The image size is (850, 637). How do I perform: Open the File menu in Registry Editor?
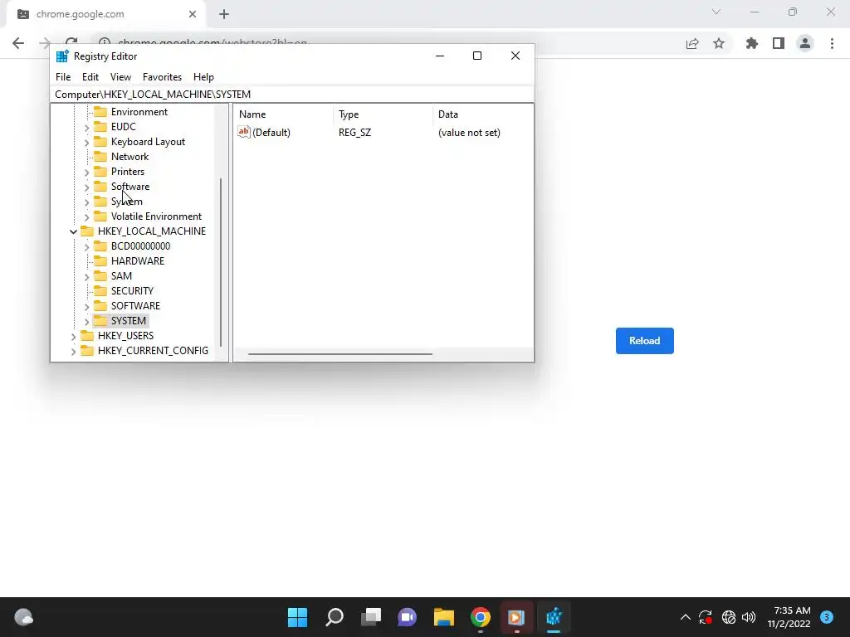click(63, 77)
